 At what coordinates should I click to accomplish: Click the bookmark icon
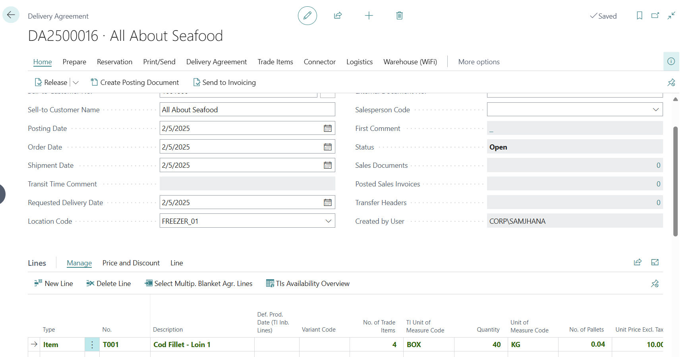tap(639, 16)
